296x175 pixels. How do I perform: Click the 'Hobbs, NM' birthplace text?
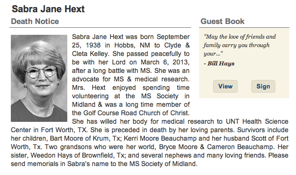[x=132, y=45]
